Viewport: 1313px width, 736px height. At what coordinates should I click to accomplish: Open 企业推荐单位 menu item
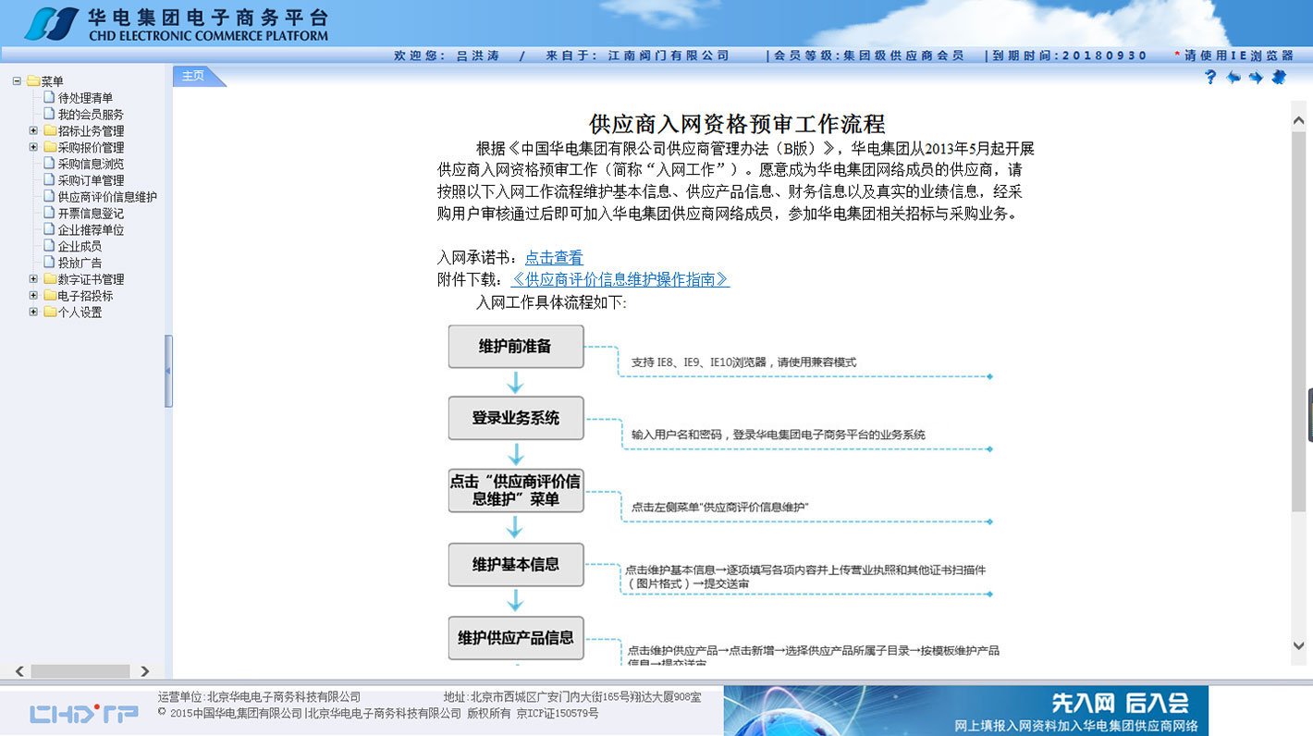point(91,230)
